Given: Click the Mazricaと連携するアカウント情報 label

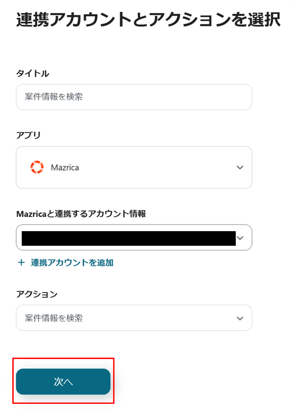Looking at the screenshot, I should [x=81, y=214].
